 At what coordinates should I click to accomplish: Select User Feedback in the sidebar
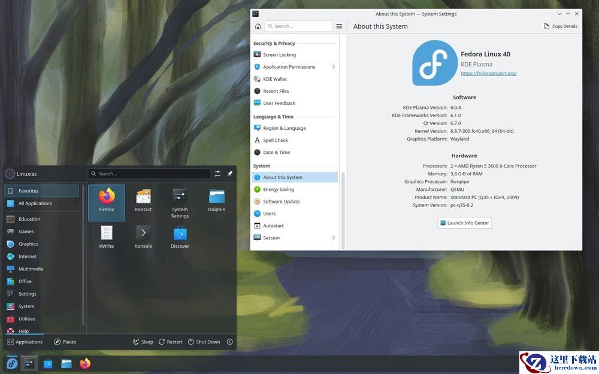[x=295, y=104]
